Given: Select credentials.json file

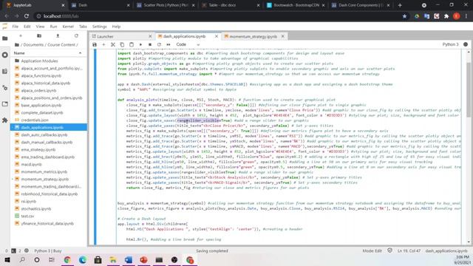Looking at the screenshot, I should [35, 120].
